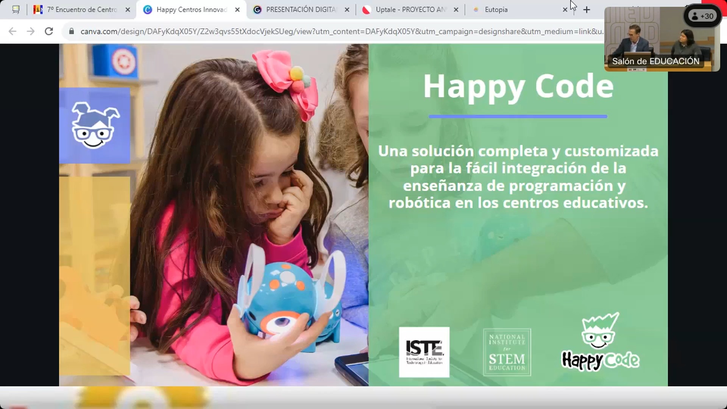Open the +30 participants indicator
The height and width of the screenshot is (409, 727).
(702, 16)
